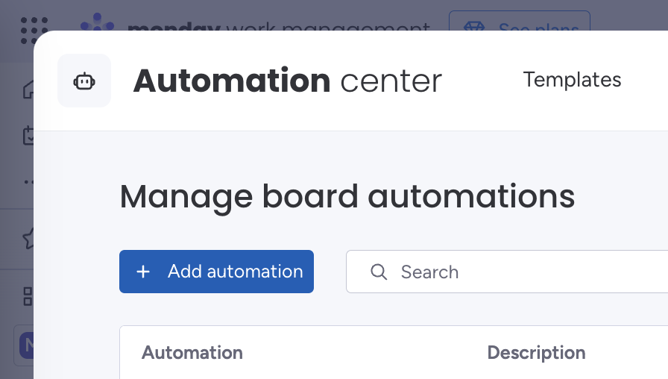This screenshot has height=379, width=668.
Task: Click the plus icon on Add automation
Action: pyautogui.click(x=144, y=272)
